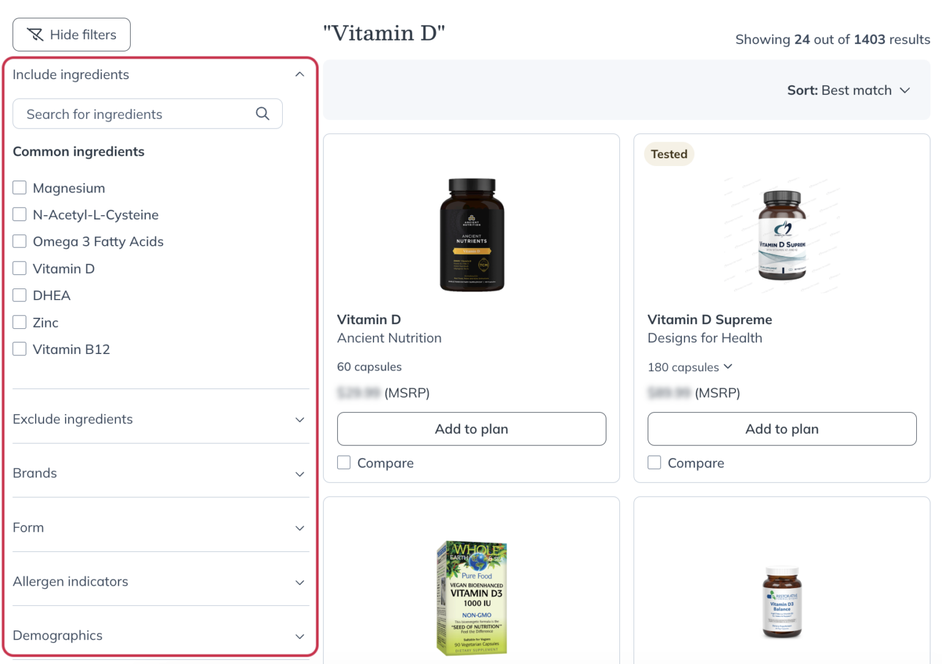This screenshot has height=664, width=942.
Task: Open the Vitamin D3 1000 IU product image
Action: (471, 597)
